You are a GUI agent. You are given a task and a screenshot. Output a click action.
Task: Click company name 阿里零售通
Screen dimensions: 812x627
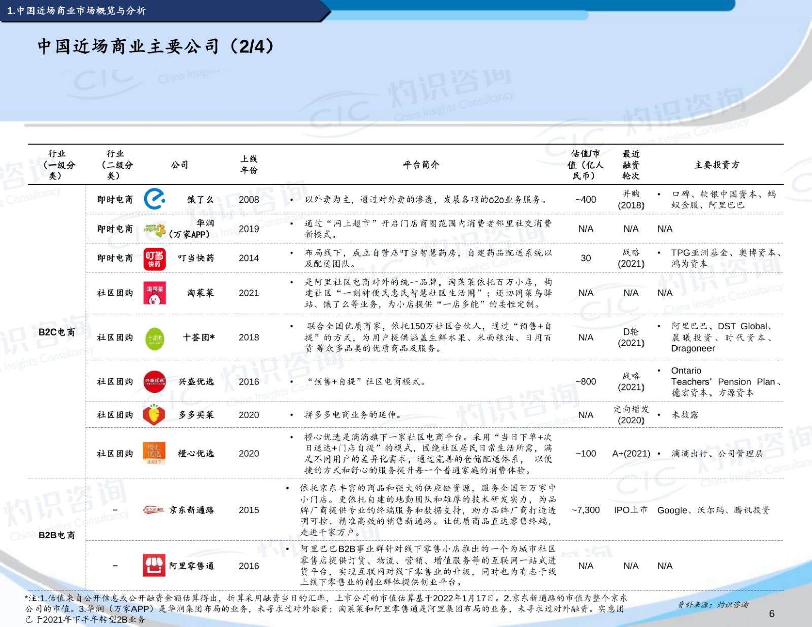191,566
